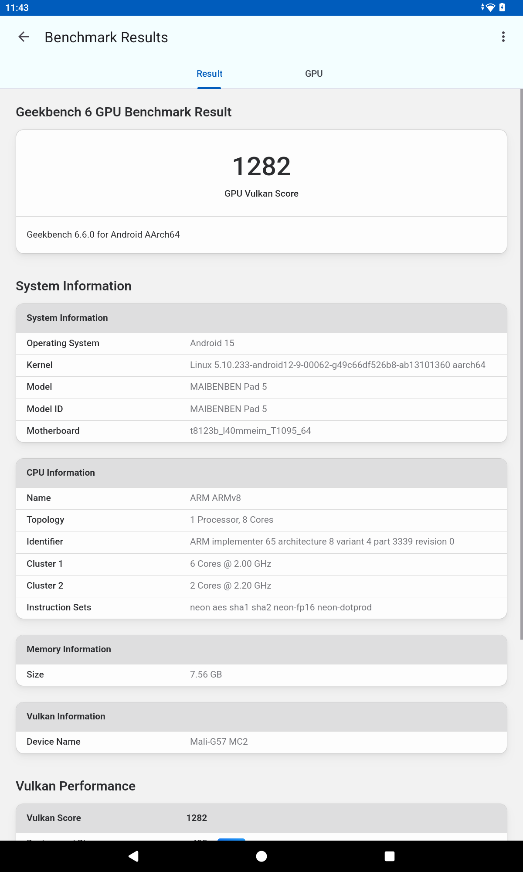Click Geekbench 6.6.0 for Android AArch64 text
This screenshot has height=872, width=523.
pyautogui.click(x=103, y=235)
